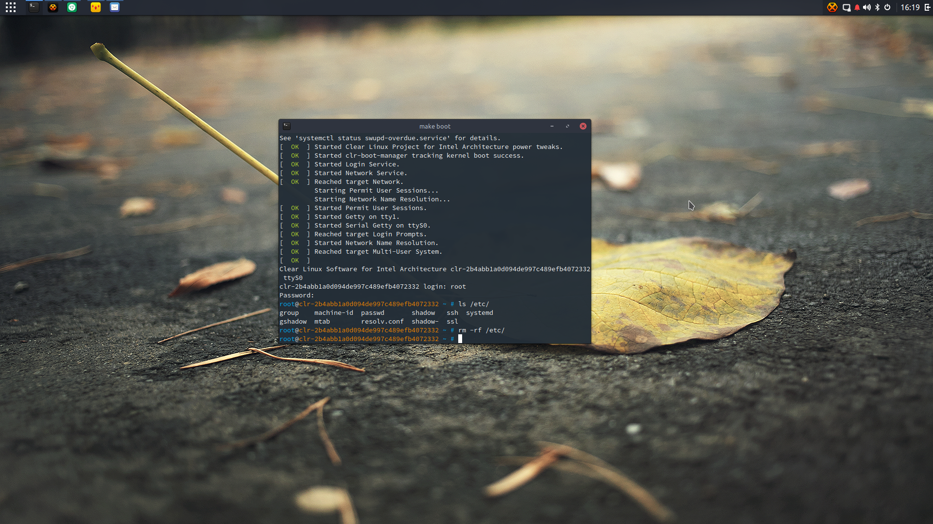Image resolution: width=933 pixels, height=524 pixels.
Task: Open the green Chromium browser icon
Action: 72,7
